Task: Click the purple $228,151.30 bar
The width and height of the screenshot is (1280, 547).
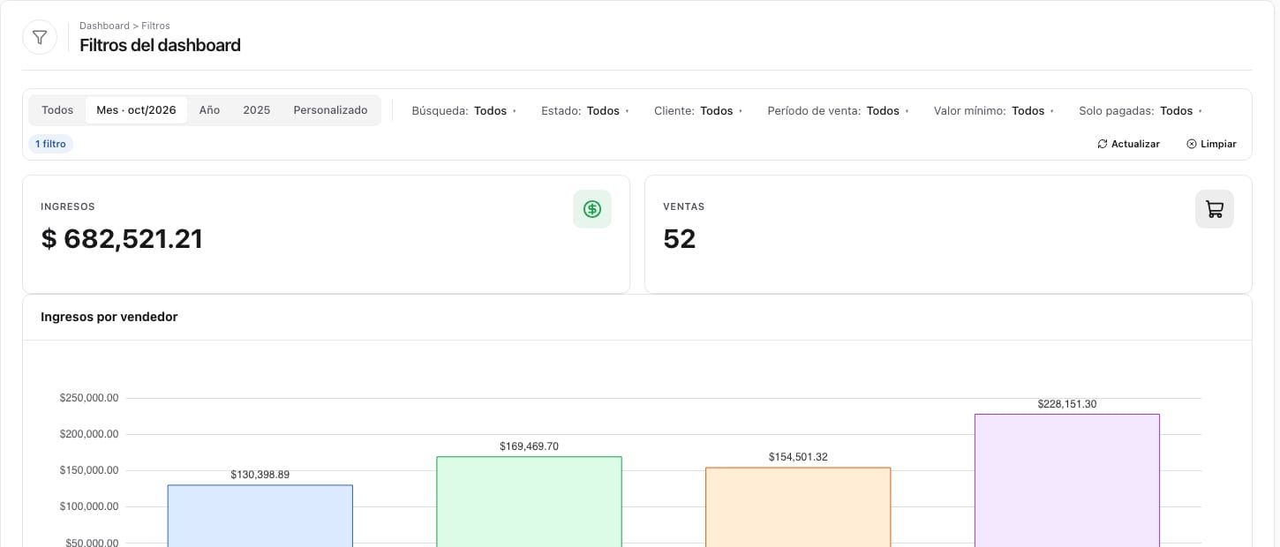Action: pos(1067,481)
